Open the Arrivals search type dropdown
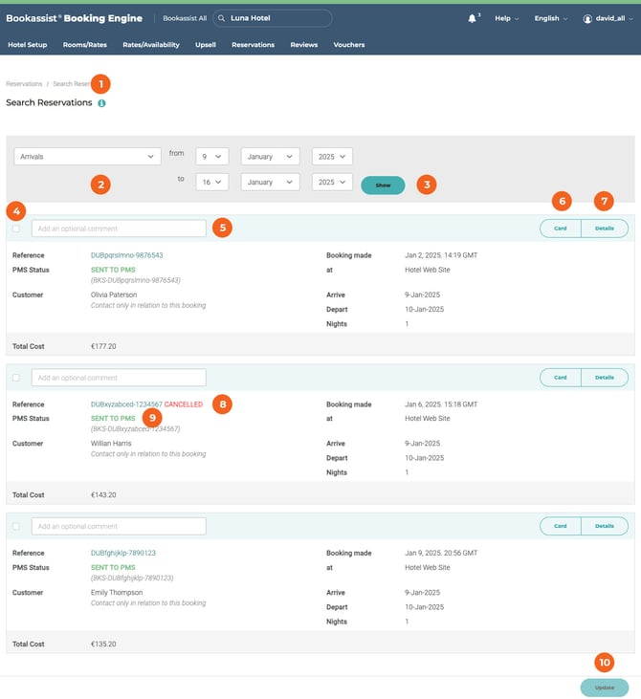Screen dimensions: 641x699 click(x=87, y=156)
